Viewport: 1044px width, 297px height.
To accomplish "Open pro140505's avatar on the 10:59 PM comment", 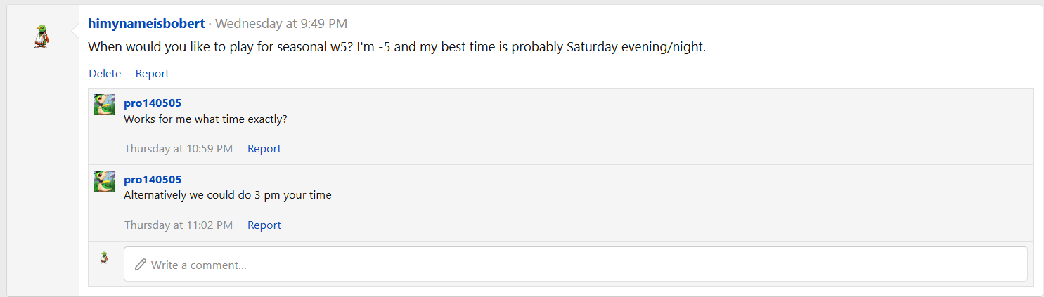I will coord(105,105).
